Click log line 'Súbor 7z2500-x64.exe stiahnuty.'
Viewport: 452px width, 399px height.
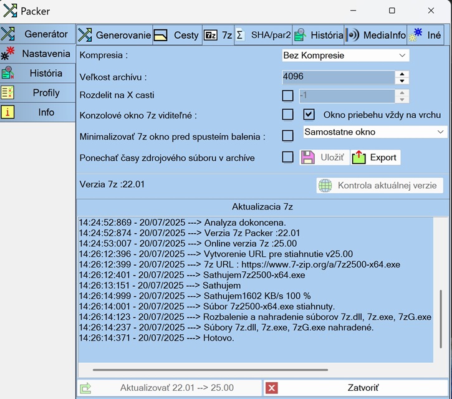[207, 307]
